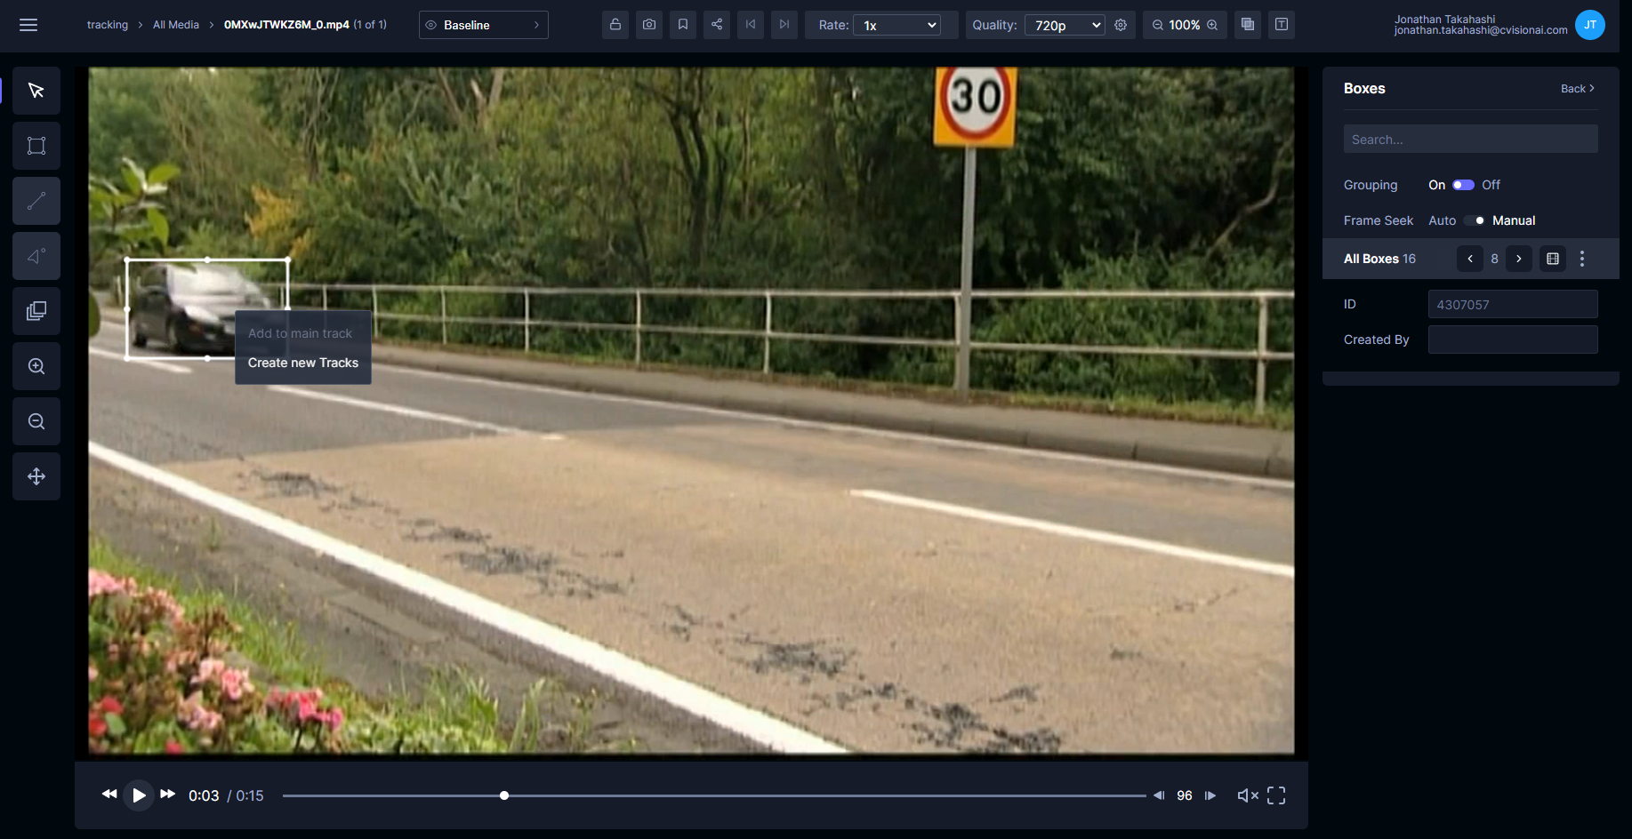Click the ID field showing 4307057

click(1513, 304)
